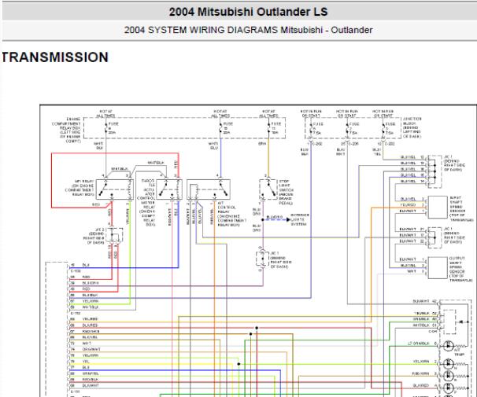Click the input shaft speed sensor box
This screenshot has height=397, width=477.
[438, 208]
